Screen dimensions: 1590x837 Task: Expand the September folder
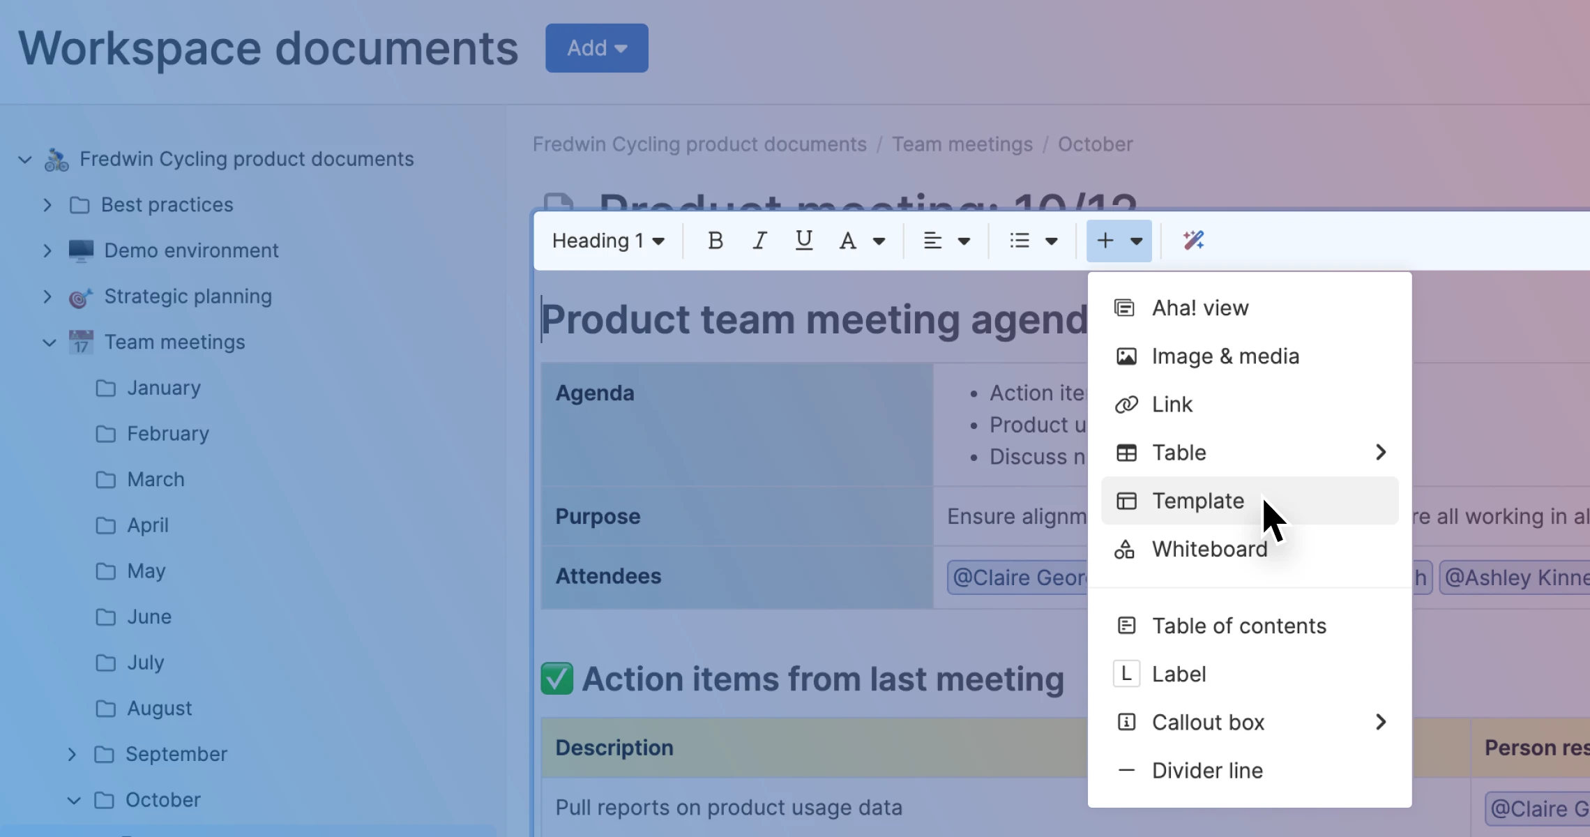[x=72, y=754]
